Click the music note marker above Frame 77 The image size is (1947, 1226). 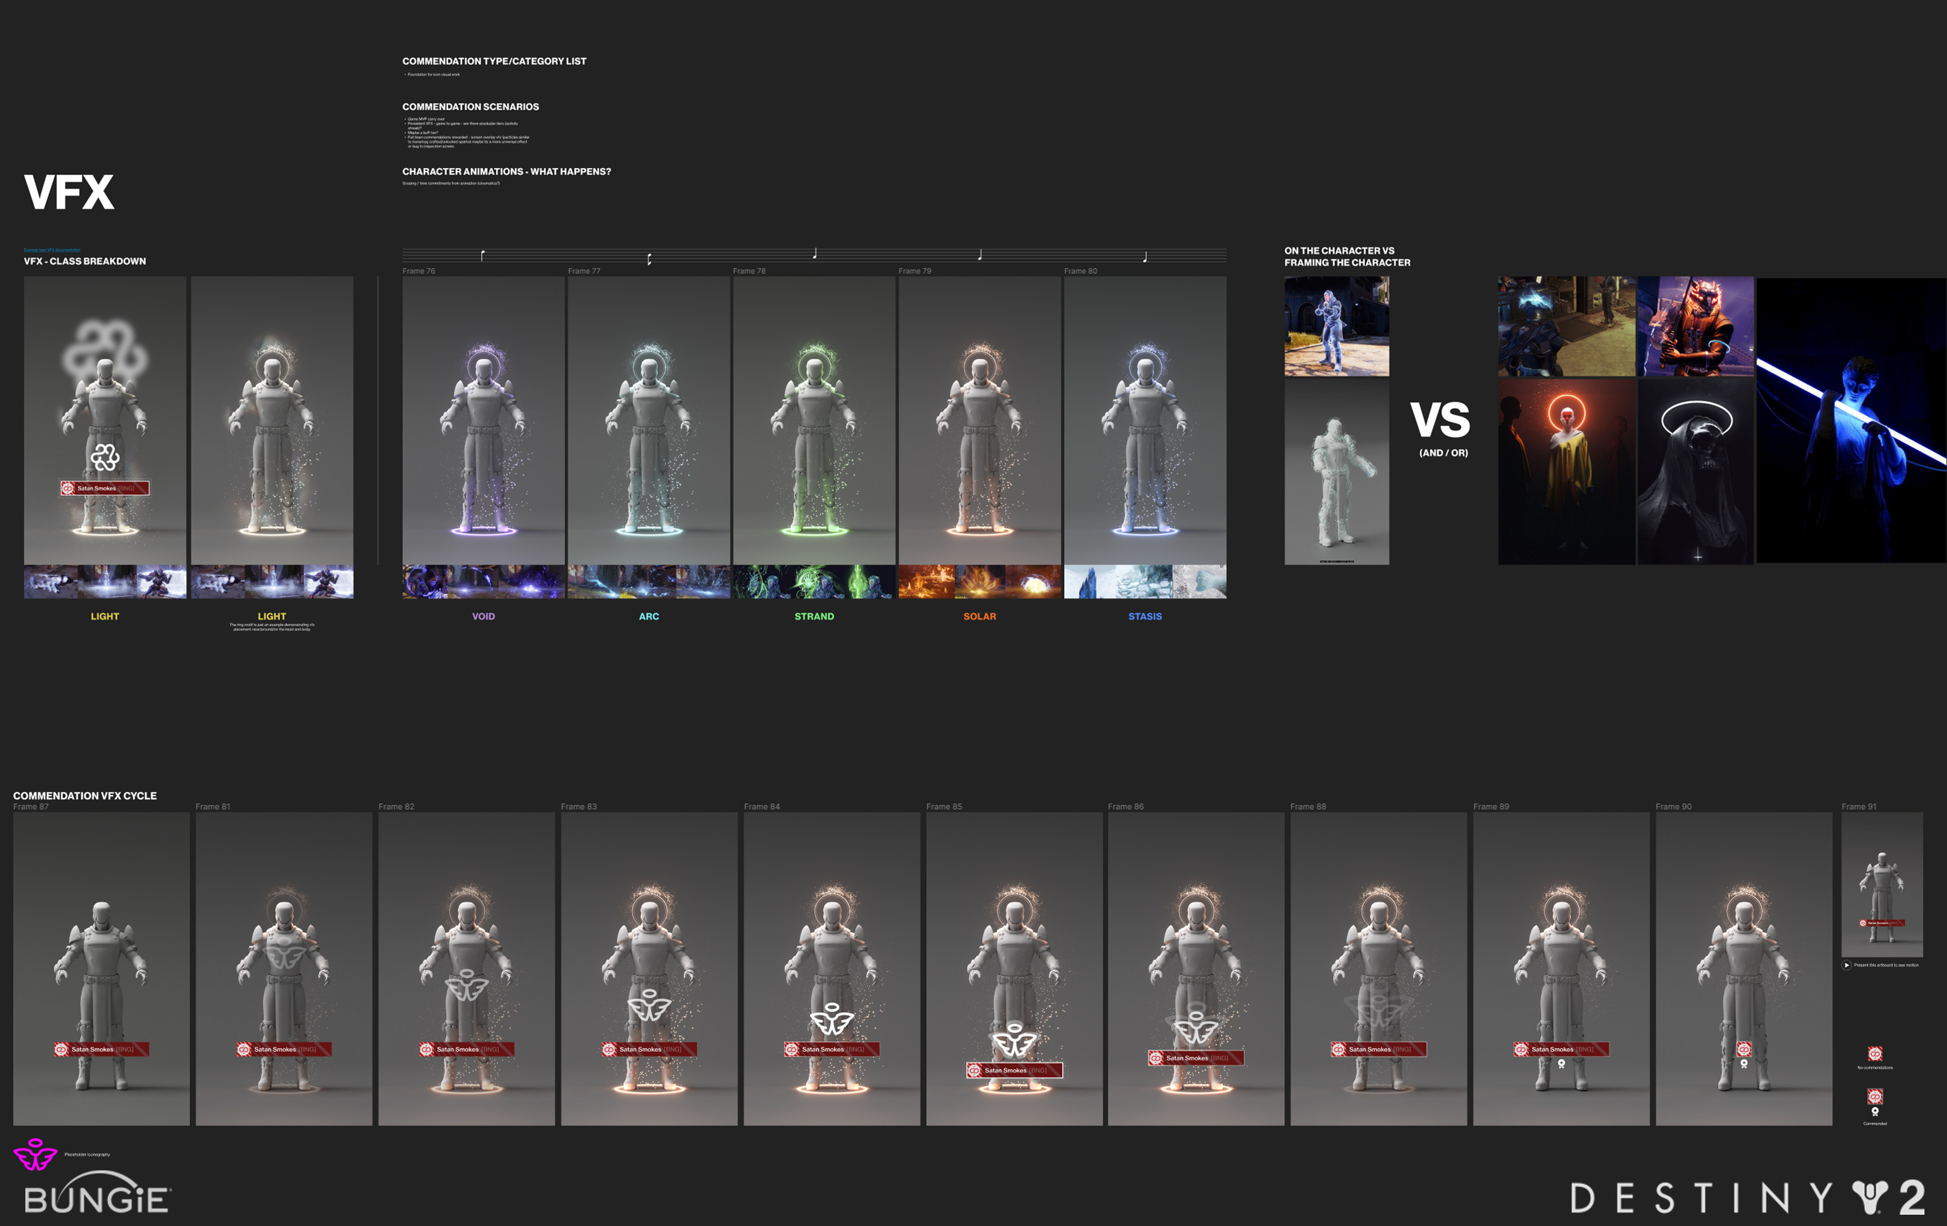pos(649,259)
